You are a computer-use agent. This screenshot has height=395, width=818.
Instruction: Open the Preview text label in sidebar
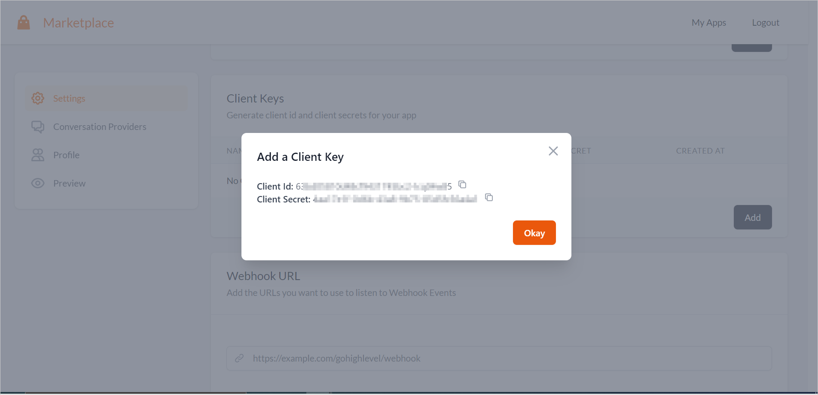click(70, 184)
